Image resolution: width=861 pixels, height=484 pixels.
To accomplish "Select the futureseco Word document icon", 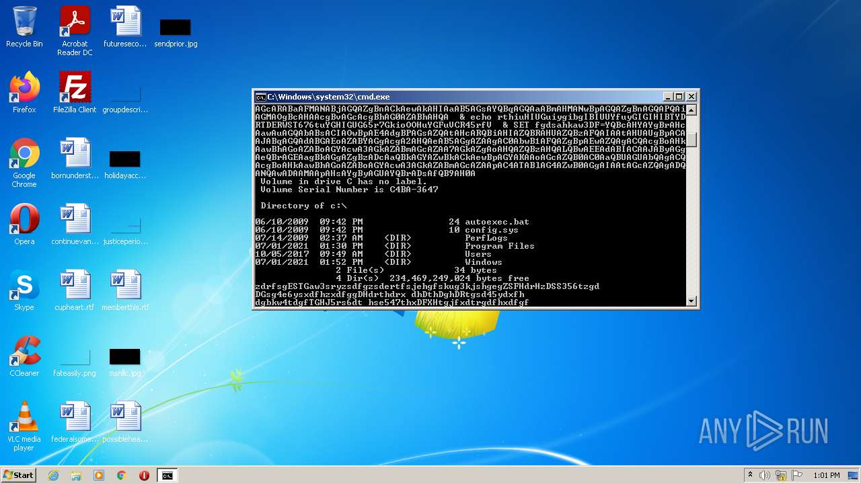I will coord(125,27).
